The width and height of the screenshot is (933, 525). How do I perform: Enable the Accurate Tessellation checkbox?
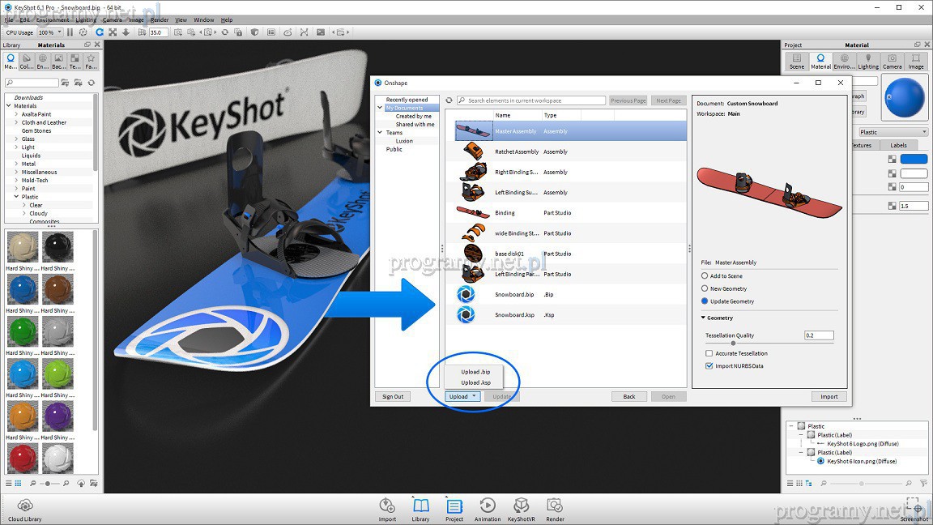pos(709,353)
